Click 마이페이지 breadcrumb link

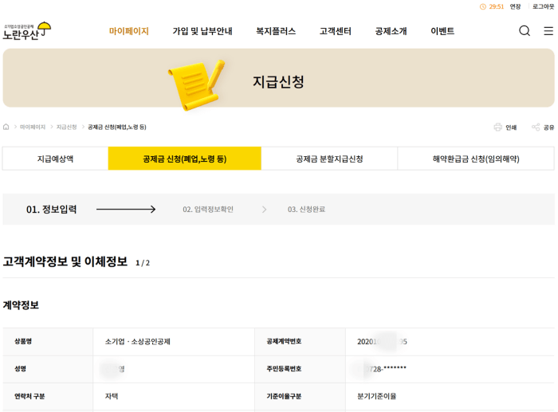[33, 127]
